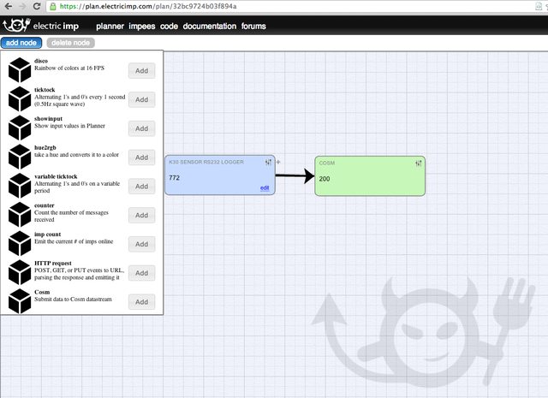This screenshot has height=398, width=548.
Task: Click the electric imp brand text
Action: pyautogui.click(x=56, y=26)
